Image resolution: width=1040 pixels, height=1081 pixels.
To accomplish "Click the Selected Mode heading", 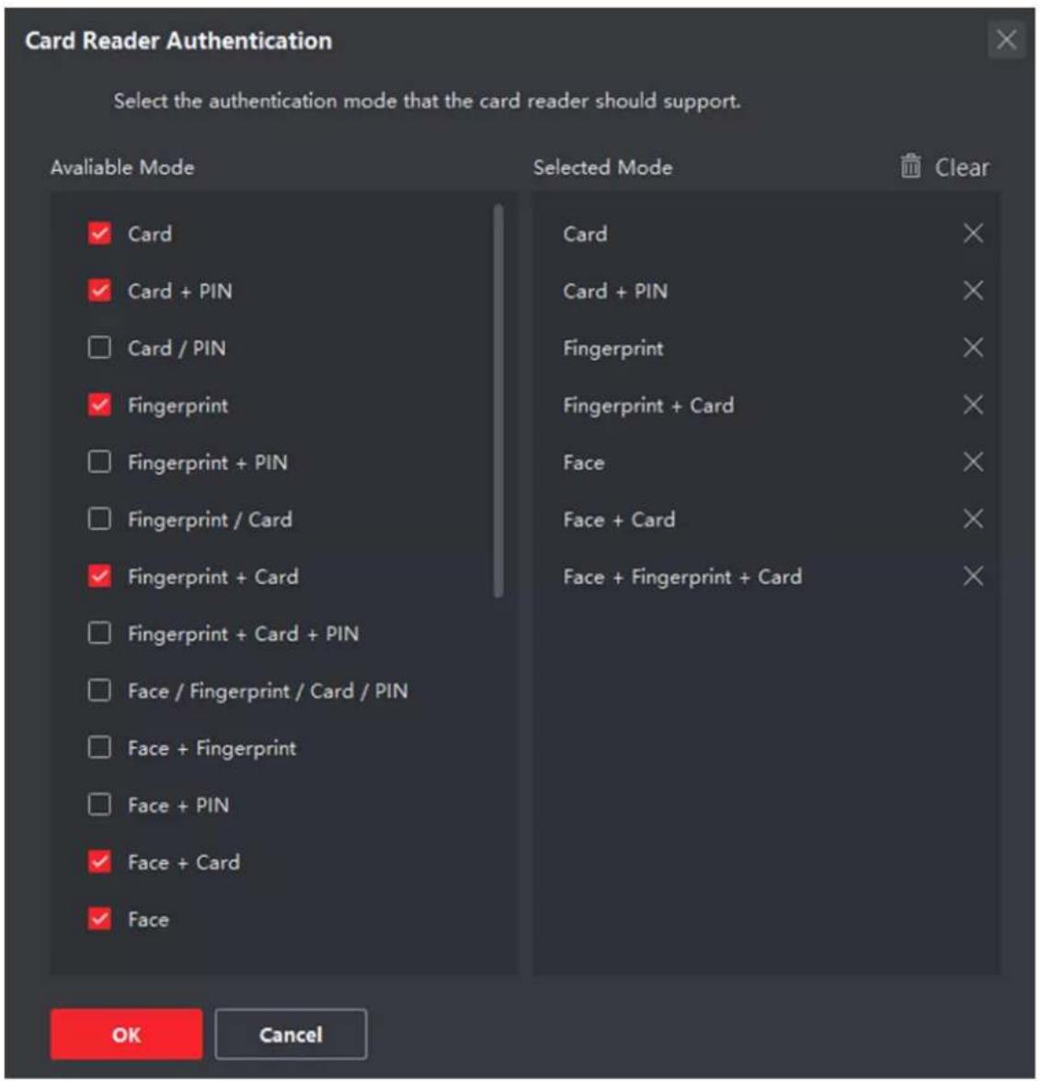I will pyautogui.click(x=602, y=167).
